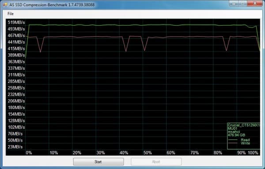The width and height of the screenshot is (265, 169).
Task: Click the 100% compression axis label
Action: point(253,153)
